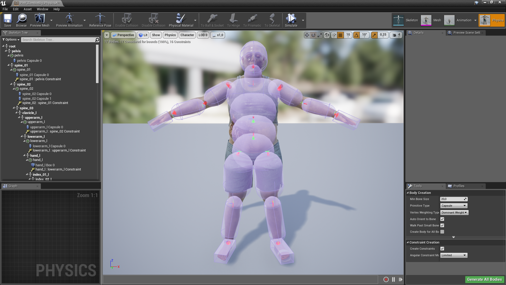Image resolution: width=506 pixels, height=285 pixels.
Task: Click Browse to find the asset
Action: (21, 20)
